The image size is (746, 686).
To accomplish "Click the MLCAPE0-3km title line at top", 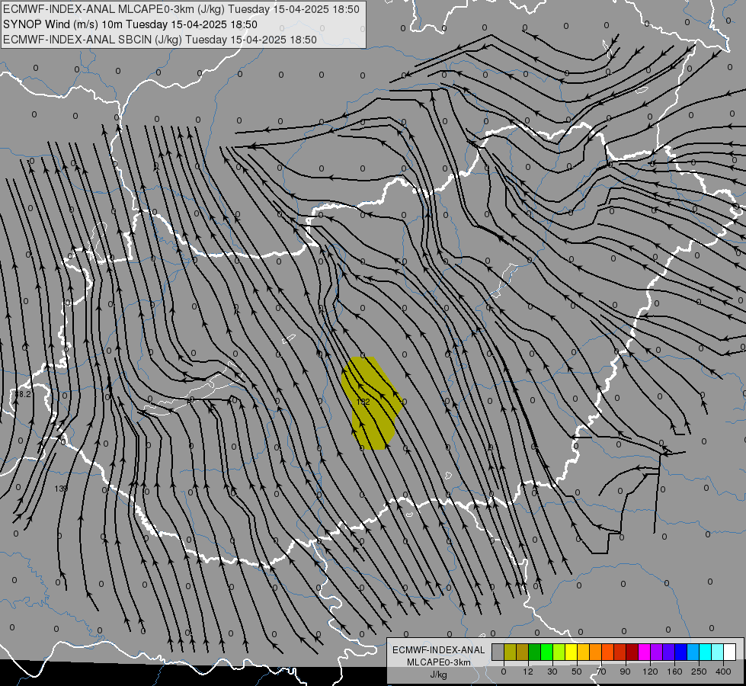I will coord(181,9).
